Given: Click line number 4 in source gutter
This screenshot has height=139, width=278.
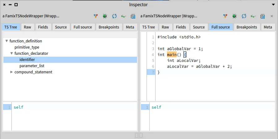Looking at the screenshot, I should [x=153, y=55].
